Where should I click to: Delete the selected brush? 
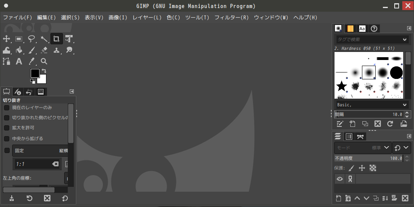(378, 124)
